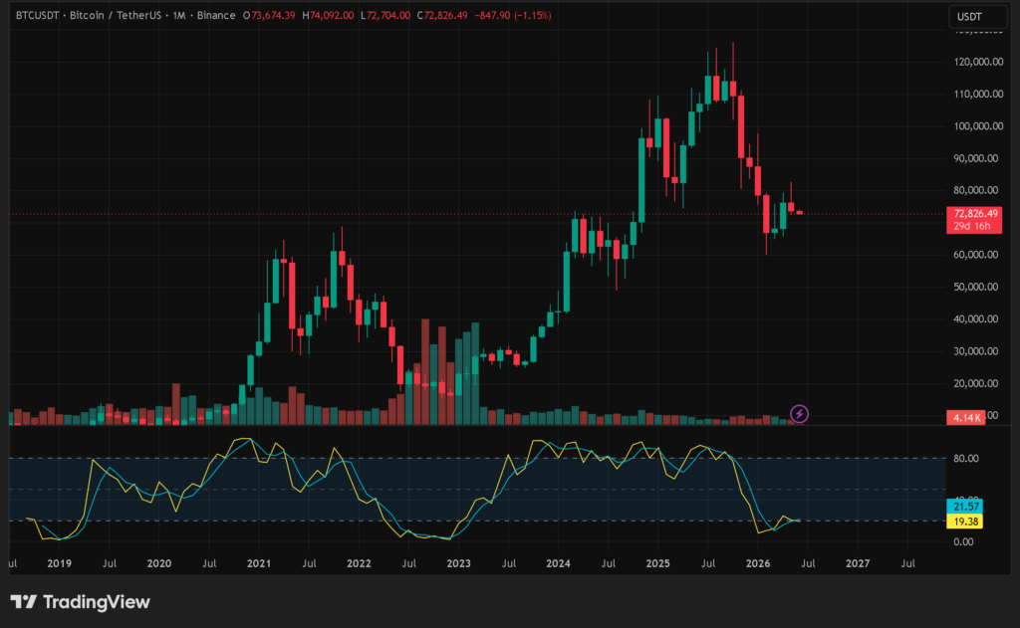Image resolution: width=1020 pixels, height=628 pixels.
Task: Click the 0.00 oscillator axis label
Action: point(963,541)
